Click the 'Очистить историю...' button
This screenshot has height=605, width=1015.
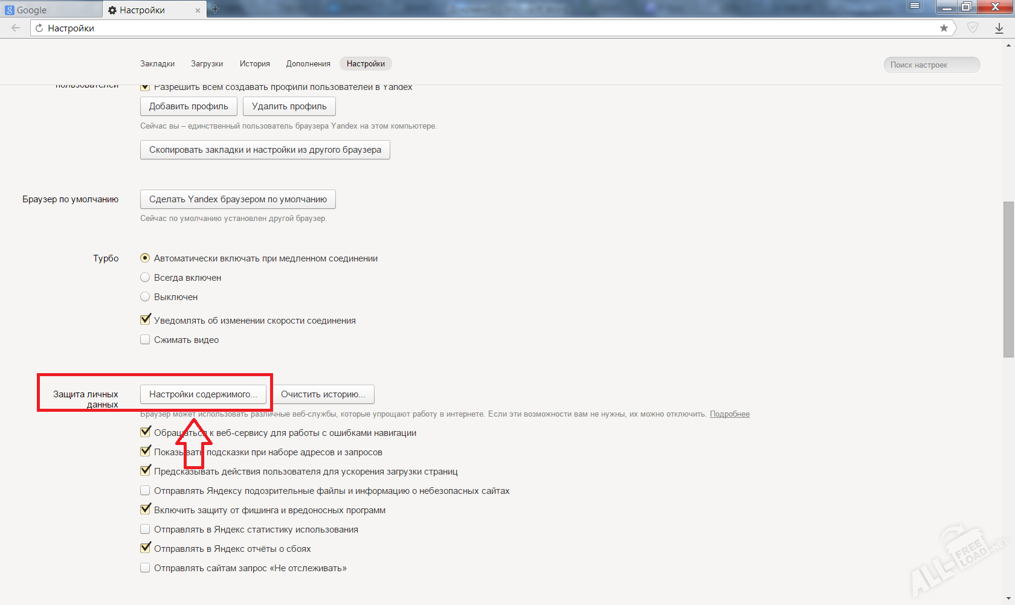point(323,394)
